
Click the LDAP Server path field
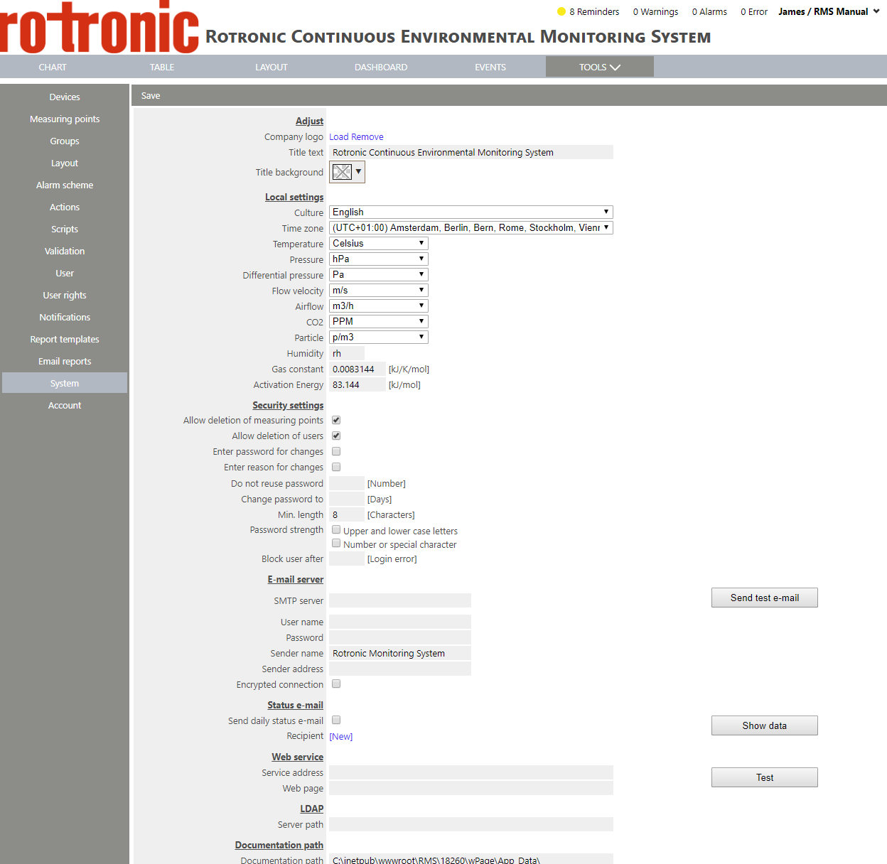[471, 824]
